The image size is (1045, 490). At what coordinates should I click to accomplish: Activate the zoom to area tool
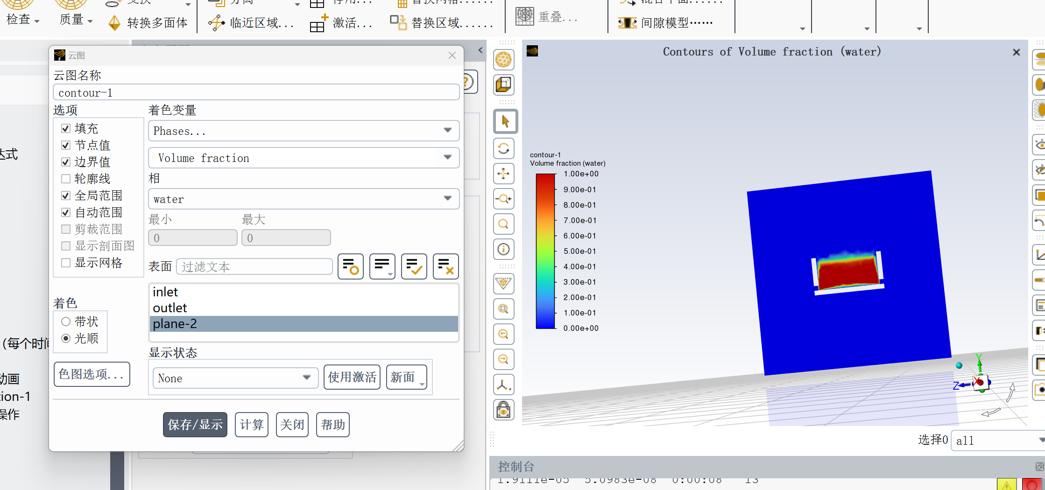(x=503, y=224)
